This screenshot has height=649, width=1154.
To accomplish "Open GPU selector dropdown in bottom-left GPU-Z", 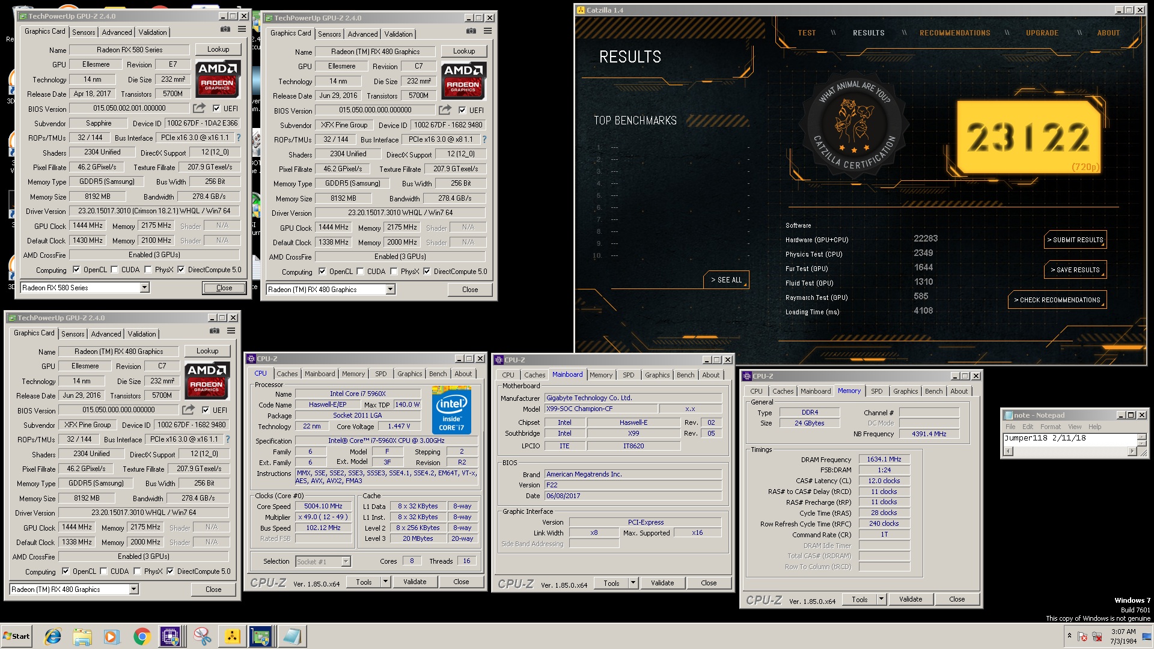I will point(133,590).
